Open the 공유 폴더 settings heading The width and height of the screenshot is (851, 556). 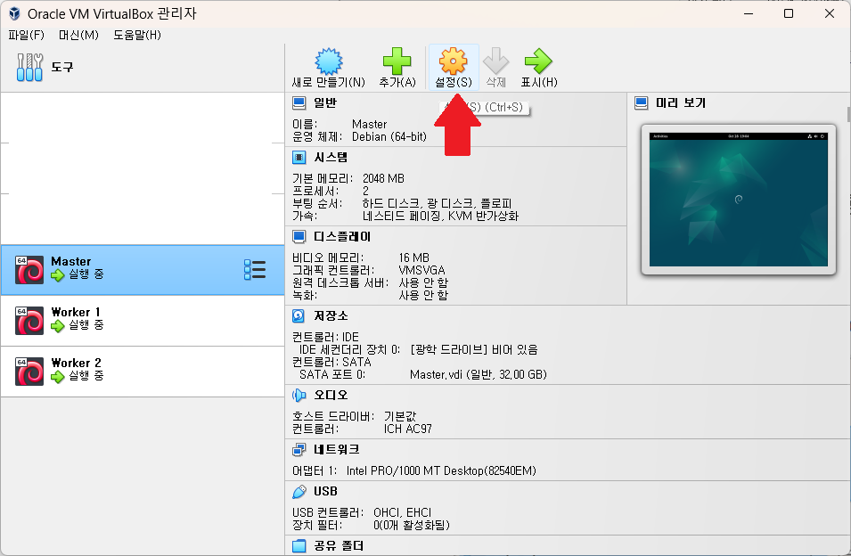[339, 546]
